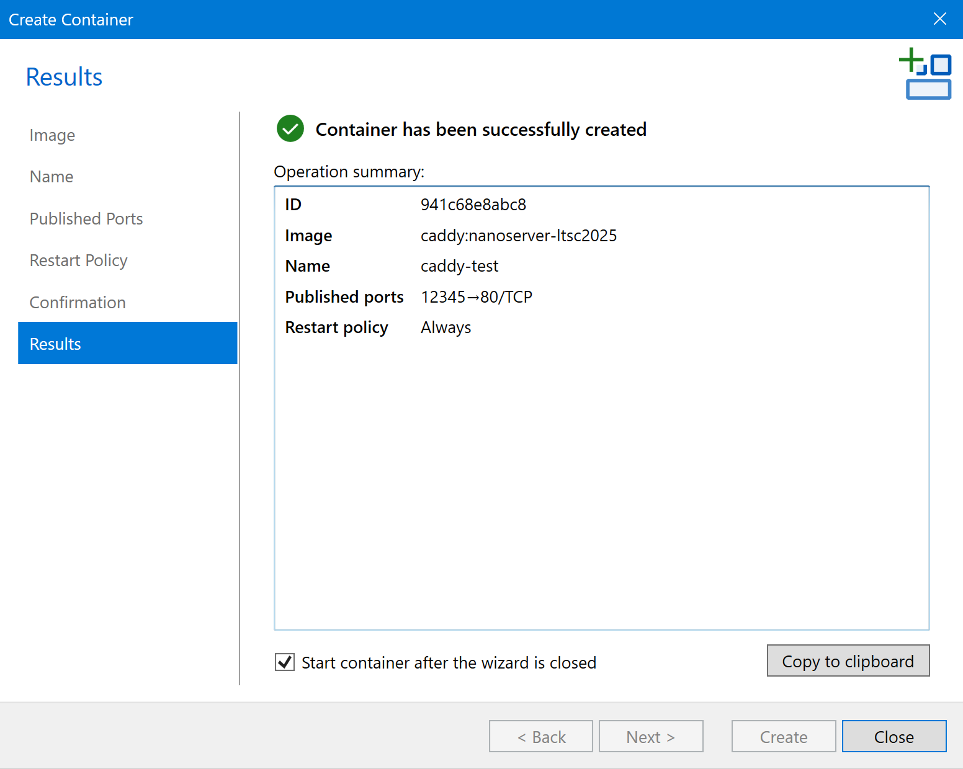Click the Next button
The width and height of the screenshot is (963, 769).
click(650, 737)
